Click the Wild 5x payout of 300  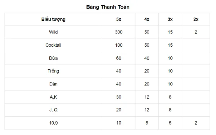118,32
